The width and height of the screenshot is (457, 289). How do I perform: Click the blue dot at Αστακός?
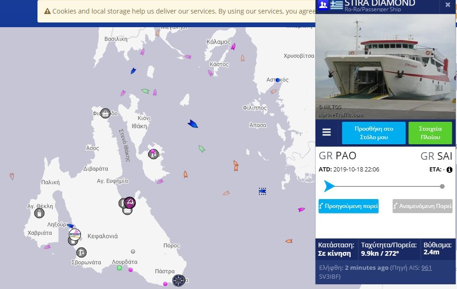coord(278,80)
